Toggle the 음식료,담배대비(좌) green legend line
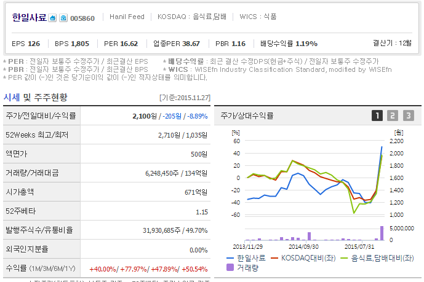 coord(377,258)
